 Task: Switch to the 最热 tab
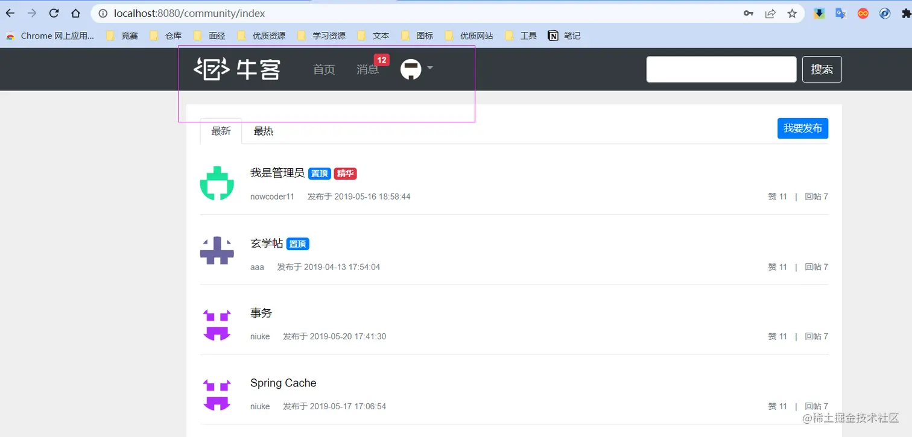(264, 131)
